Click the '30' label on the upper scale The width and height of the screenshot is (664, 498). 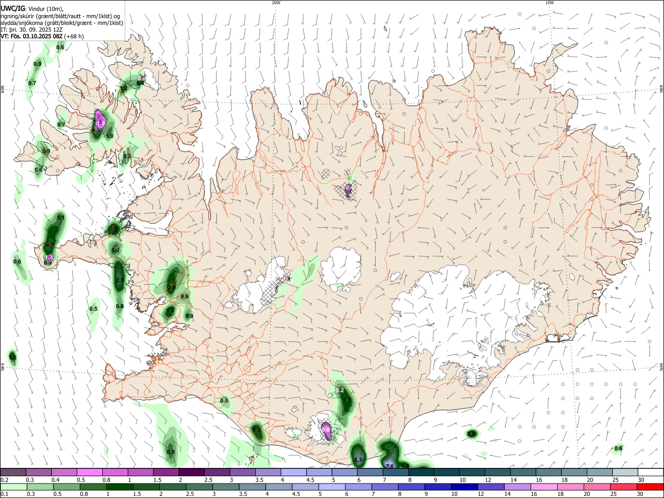[641, 480]
